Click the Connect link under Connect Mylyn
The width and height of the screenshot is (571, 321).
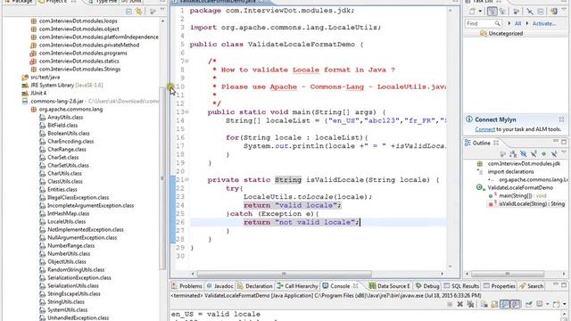coord(484,129)
